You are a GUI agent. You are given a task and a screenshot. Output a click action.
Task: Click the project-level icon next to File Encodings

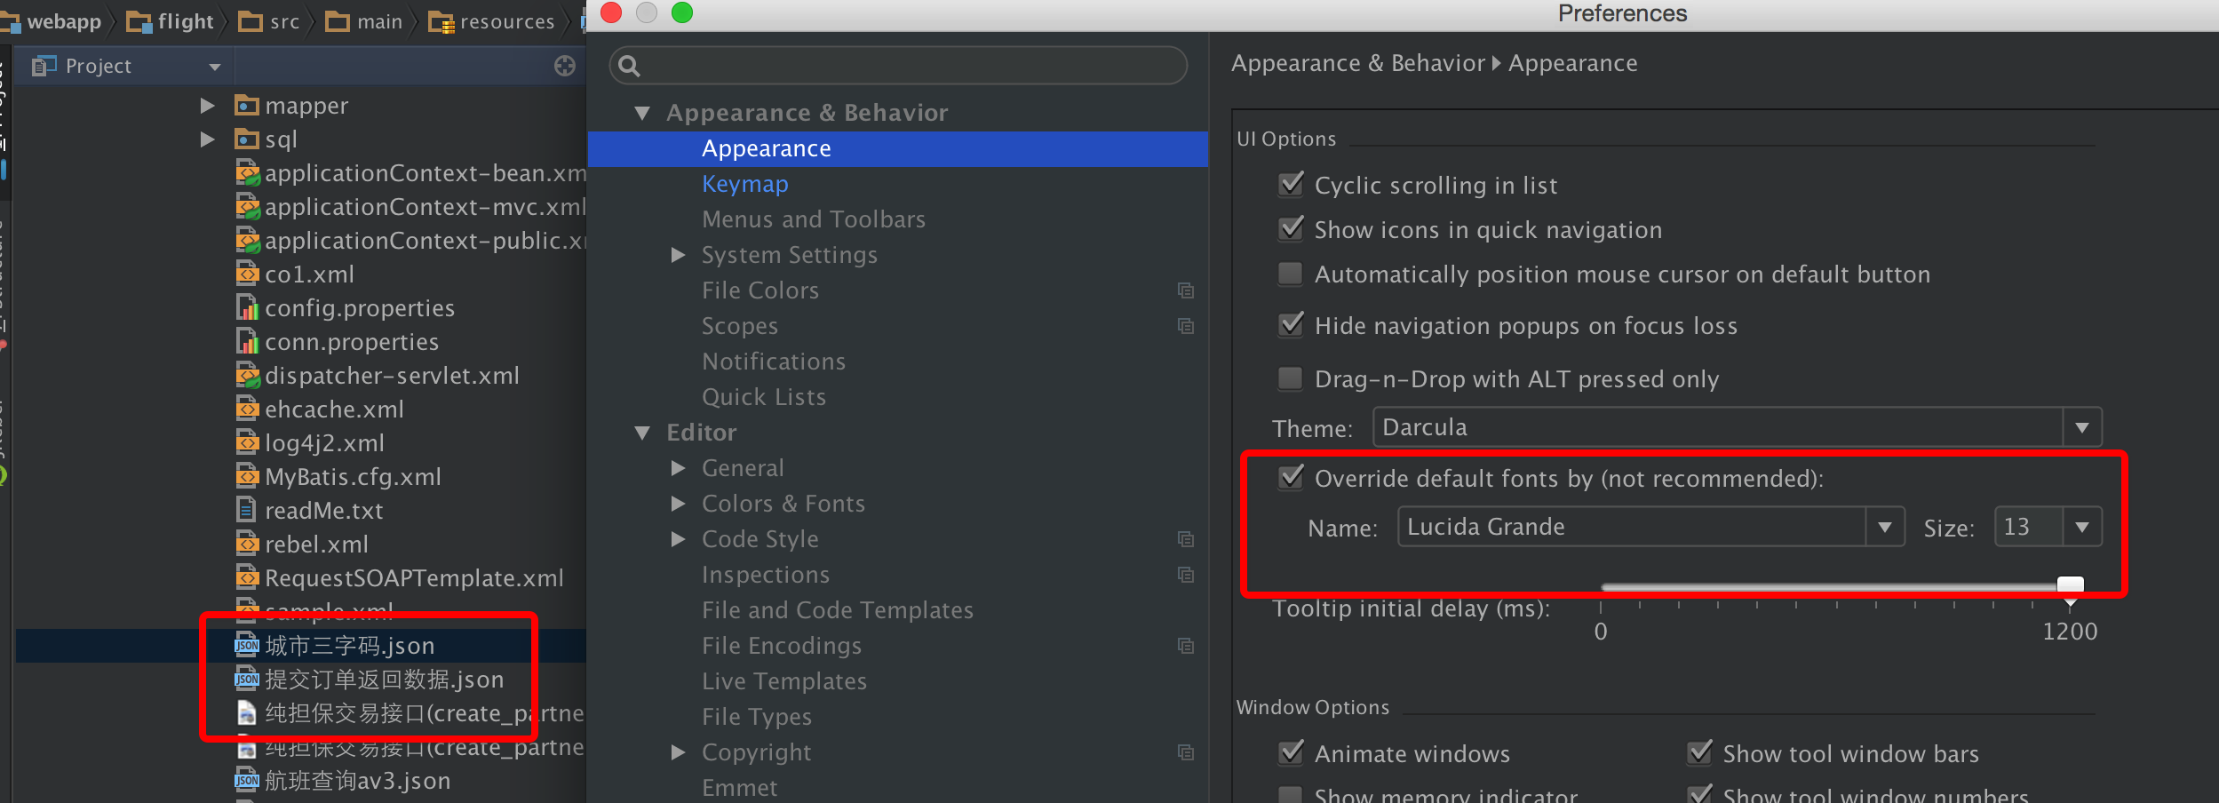point(1186,646)
